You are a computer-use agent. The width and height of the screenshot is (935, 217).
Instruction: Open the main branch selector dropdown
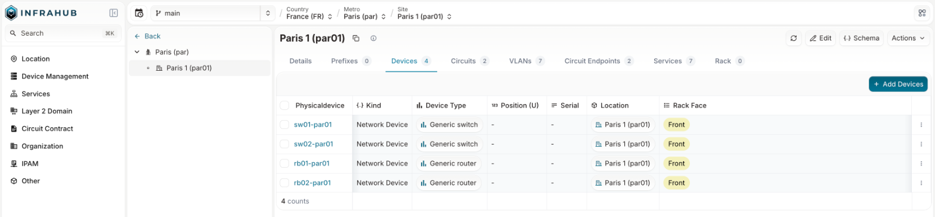pyautogui.click(x=205, y=13)
